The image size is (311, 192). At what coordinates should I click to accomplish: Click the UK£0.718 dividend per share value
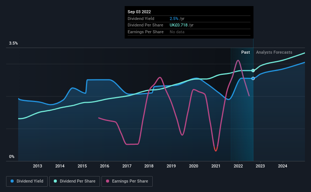[x=178, y=25]
